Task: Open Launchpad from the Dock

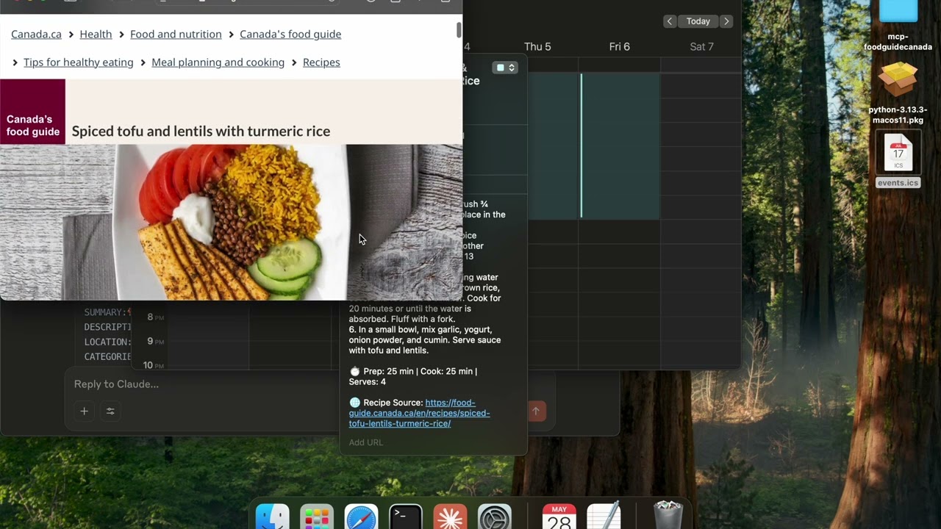Action: pyautogui.click(x=317, y=518)
